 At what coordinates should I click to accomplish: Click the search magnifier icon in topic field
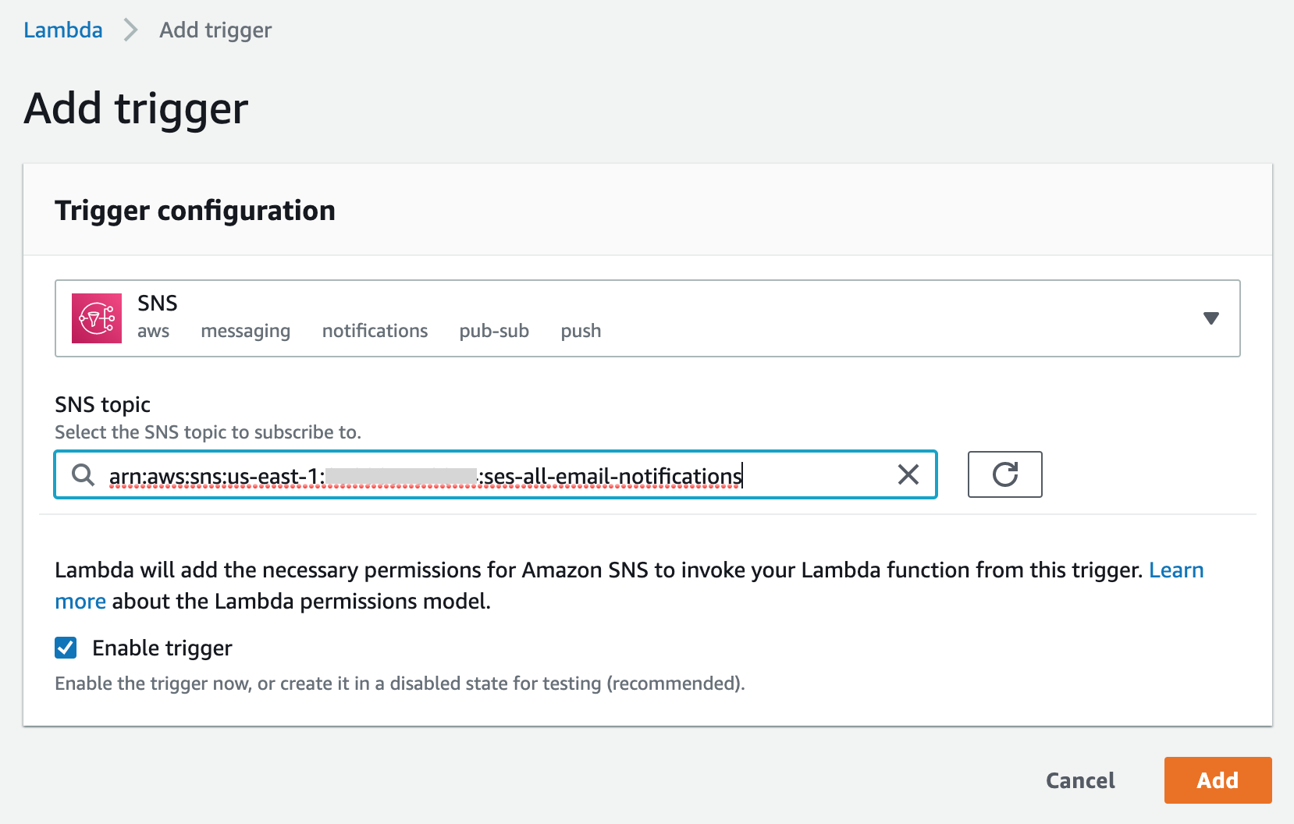pyautogui.click(x=83, y=474)
